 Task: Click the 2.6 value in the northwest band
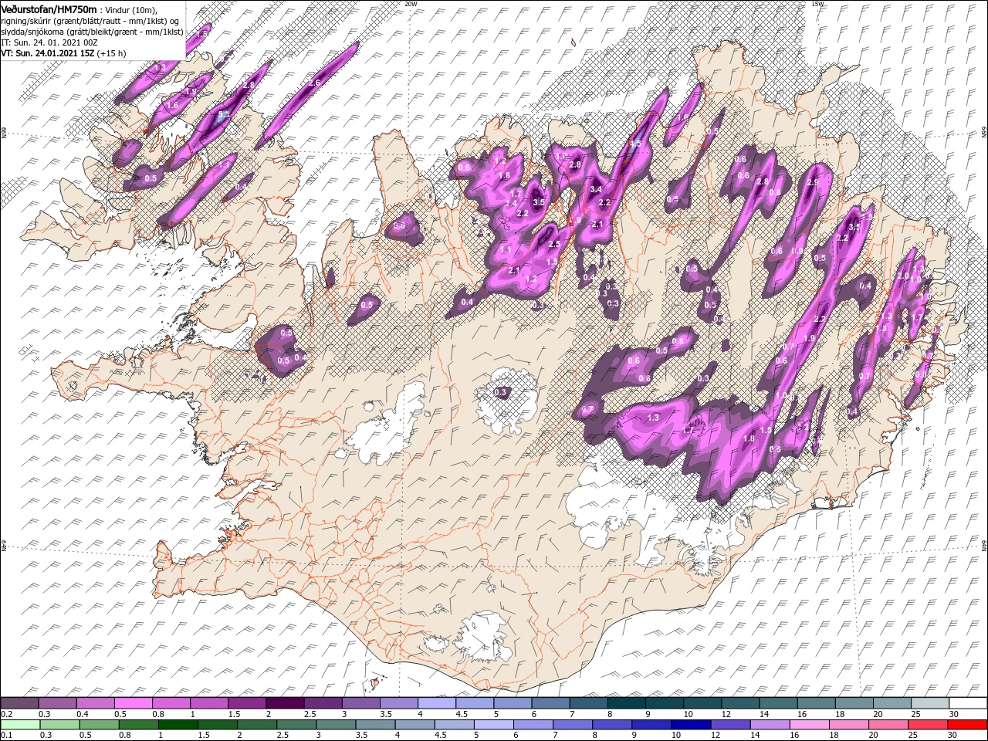click(x=314, y=83)
